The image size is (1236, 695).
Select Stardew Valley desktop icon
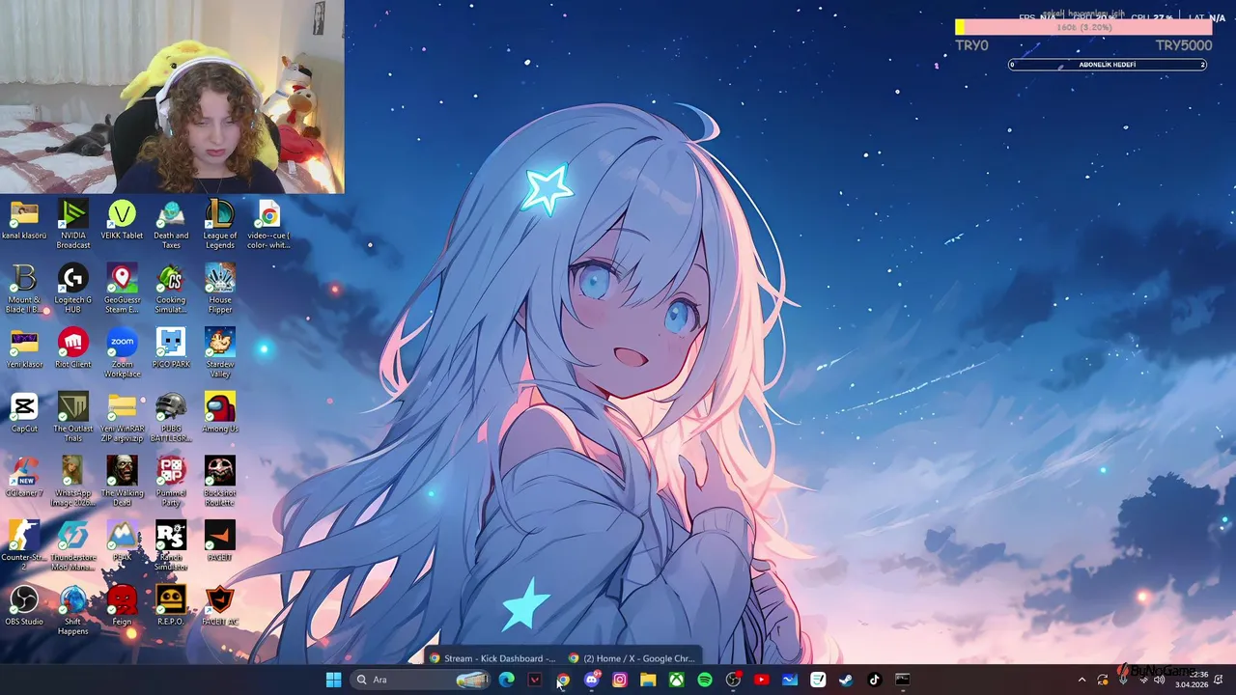220,353
